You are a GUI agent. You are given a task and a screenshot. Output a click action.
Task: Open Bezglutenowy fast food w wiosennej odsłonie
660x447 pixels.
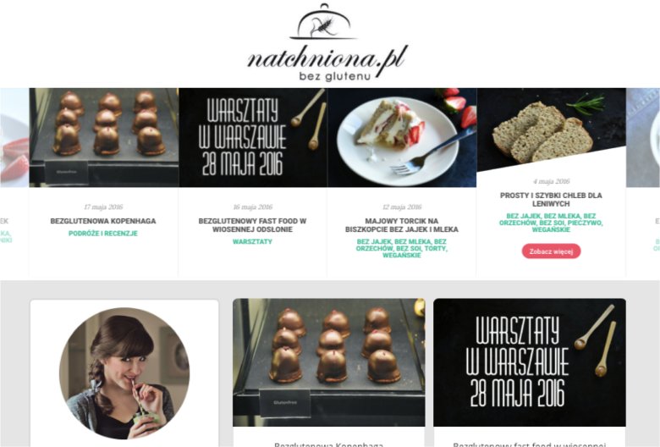coord(252,225)
